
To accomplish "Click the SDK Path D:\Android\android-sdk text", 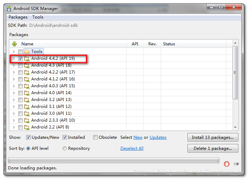I will tap(53, 25).
